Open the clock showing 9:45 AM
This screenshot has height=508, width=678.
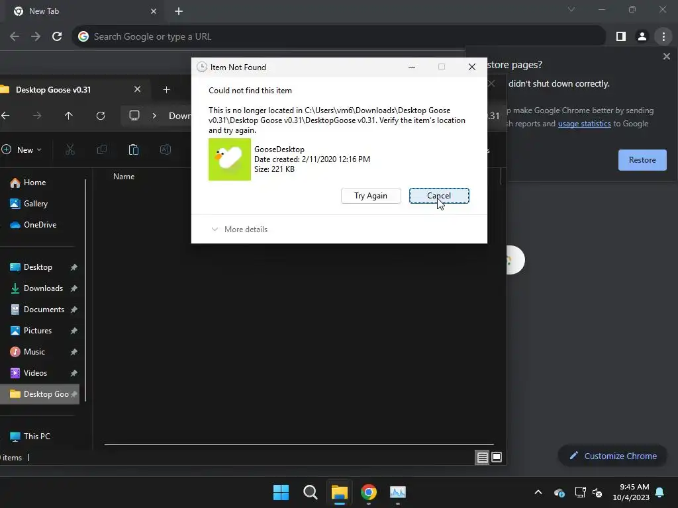point(631,492)
